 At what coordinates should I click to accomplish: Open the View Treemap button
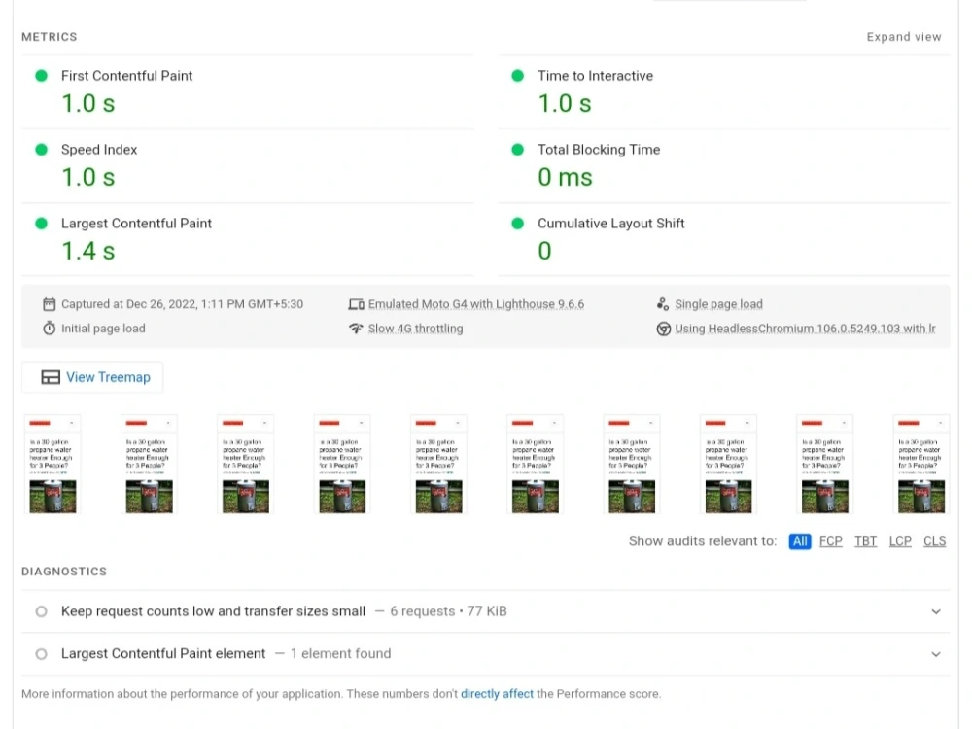coord(92,377)
